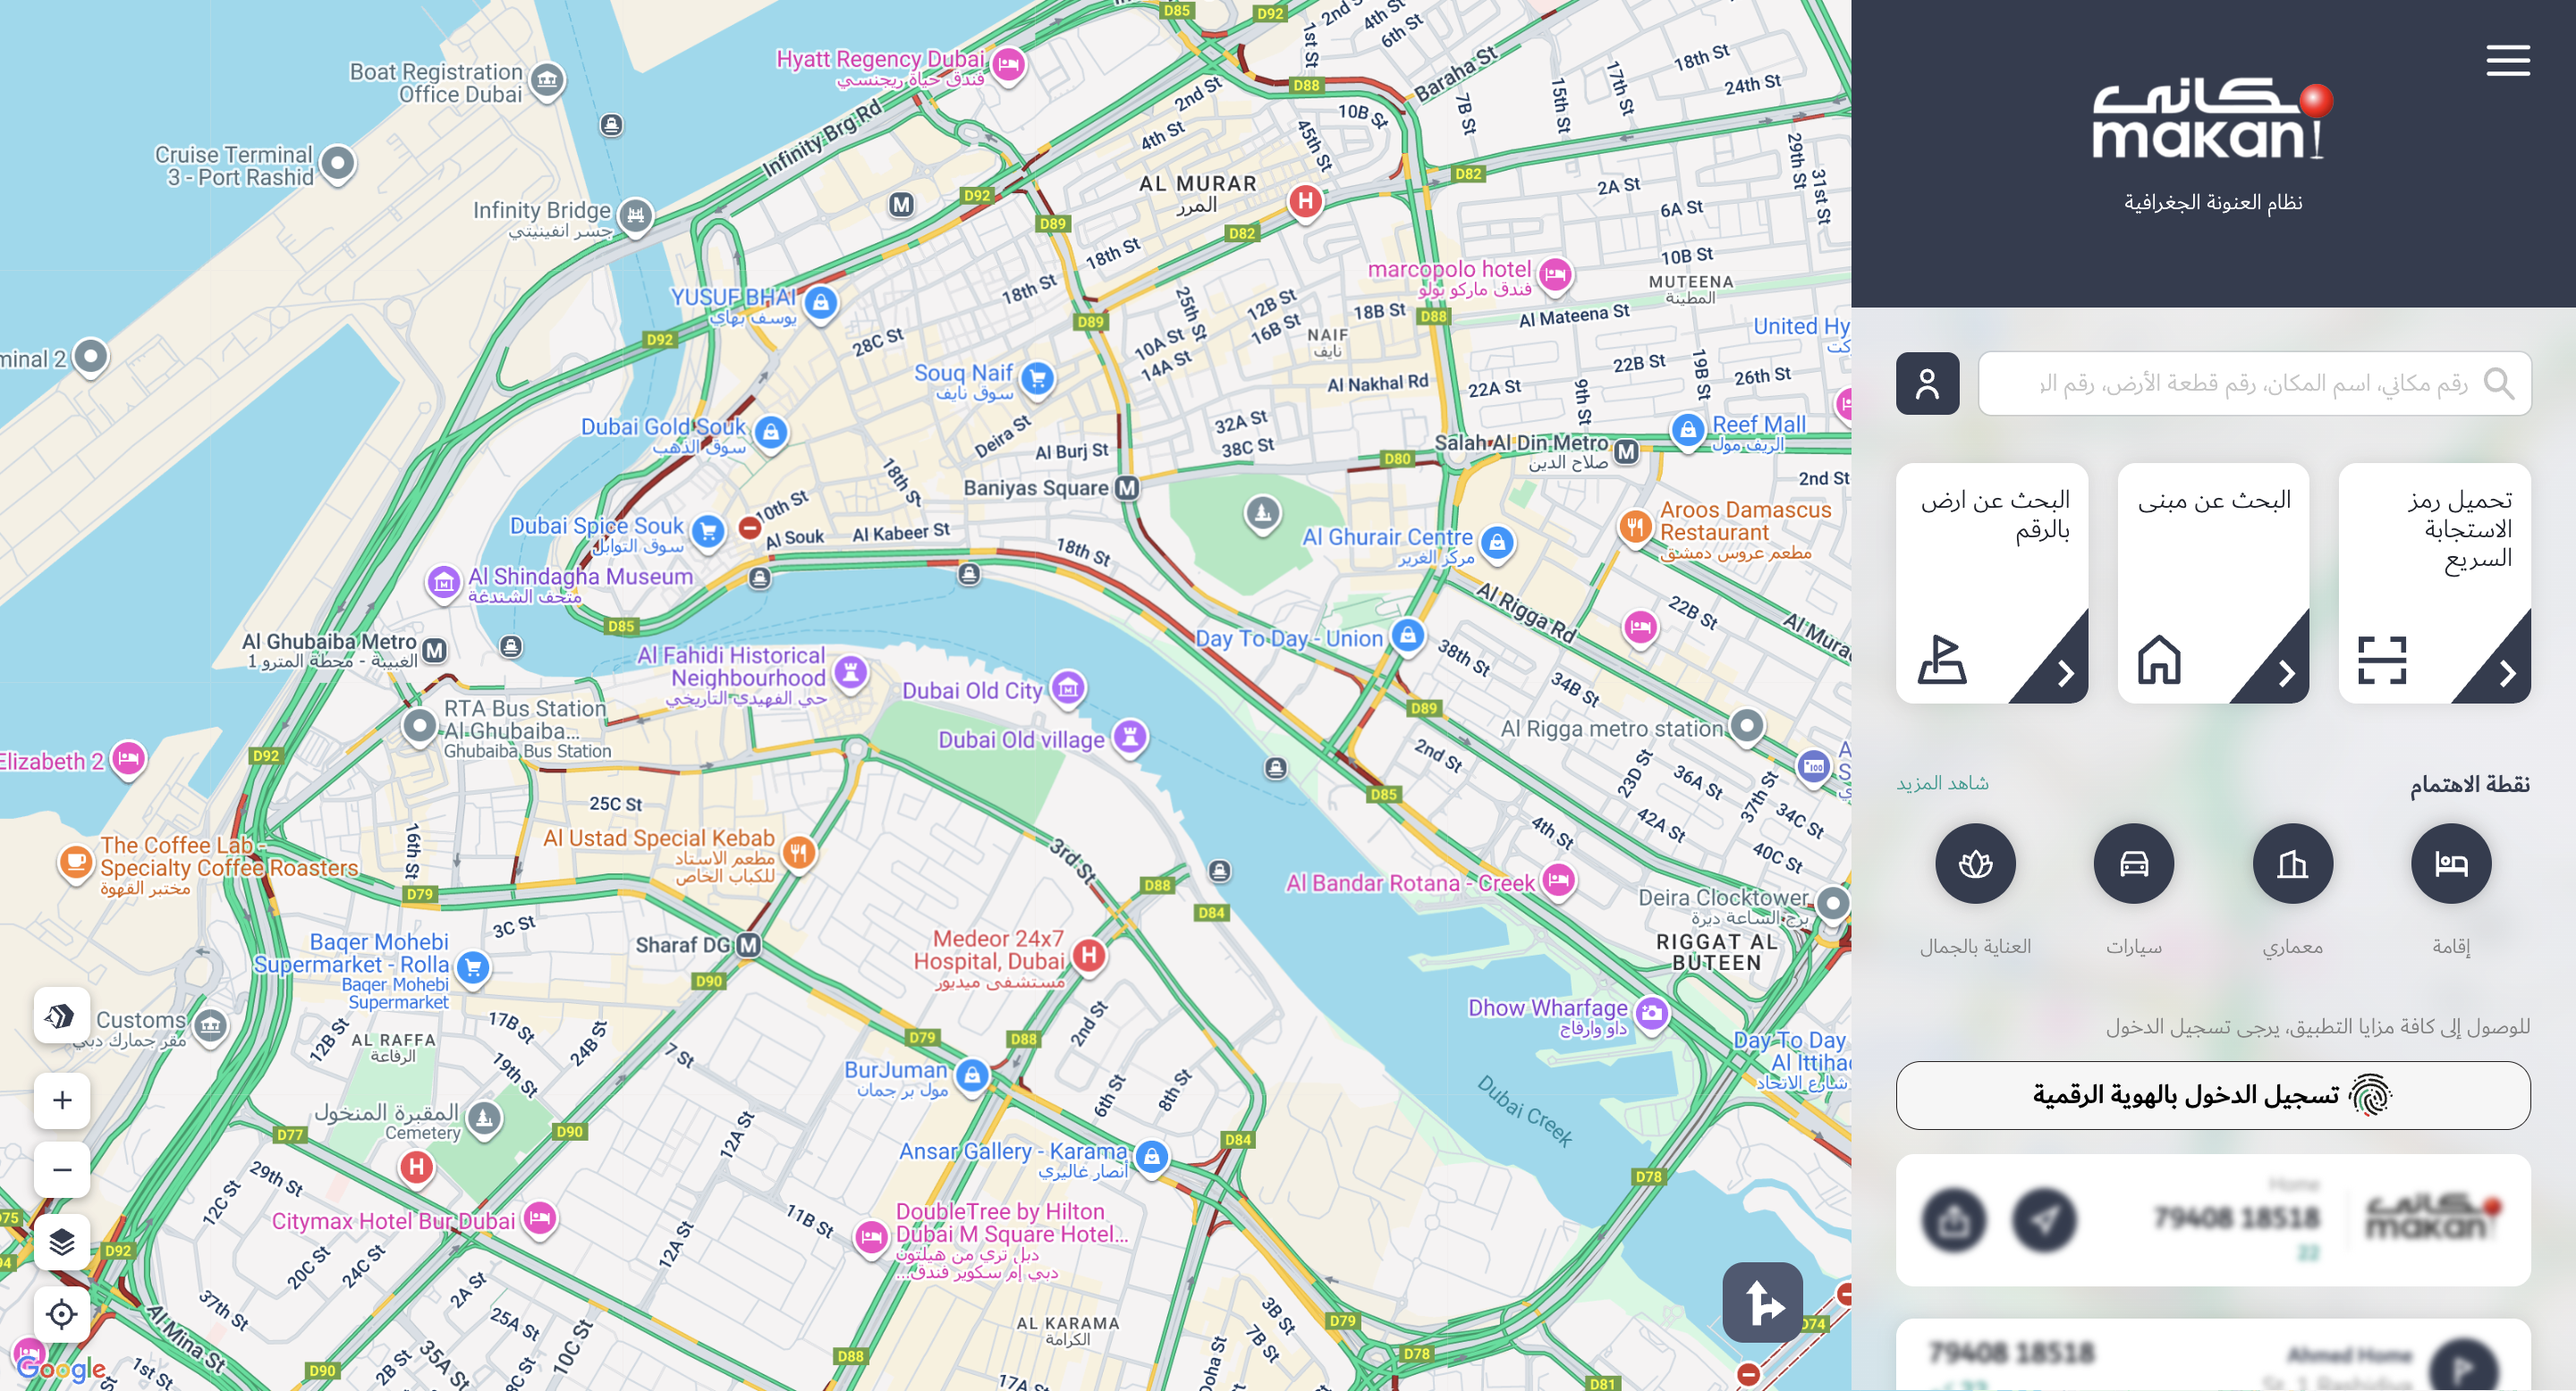Click the search magnifier icon
Screen dimensions: 2576x1391
pyautogui.click(x=2498, y=384)
